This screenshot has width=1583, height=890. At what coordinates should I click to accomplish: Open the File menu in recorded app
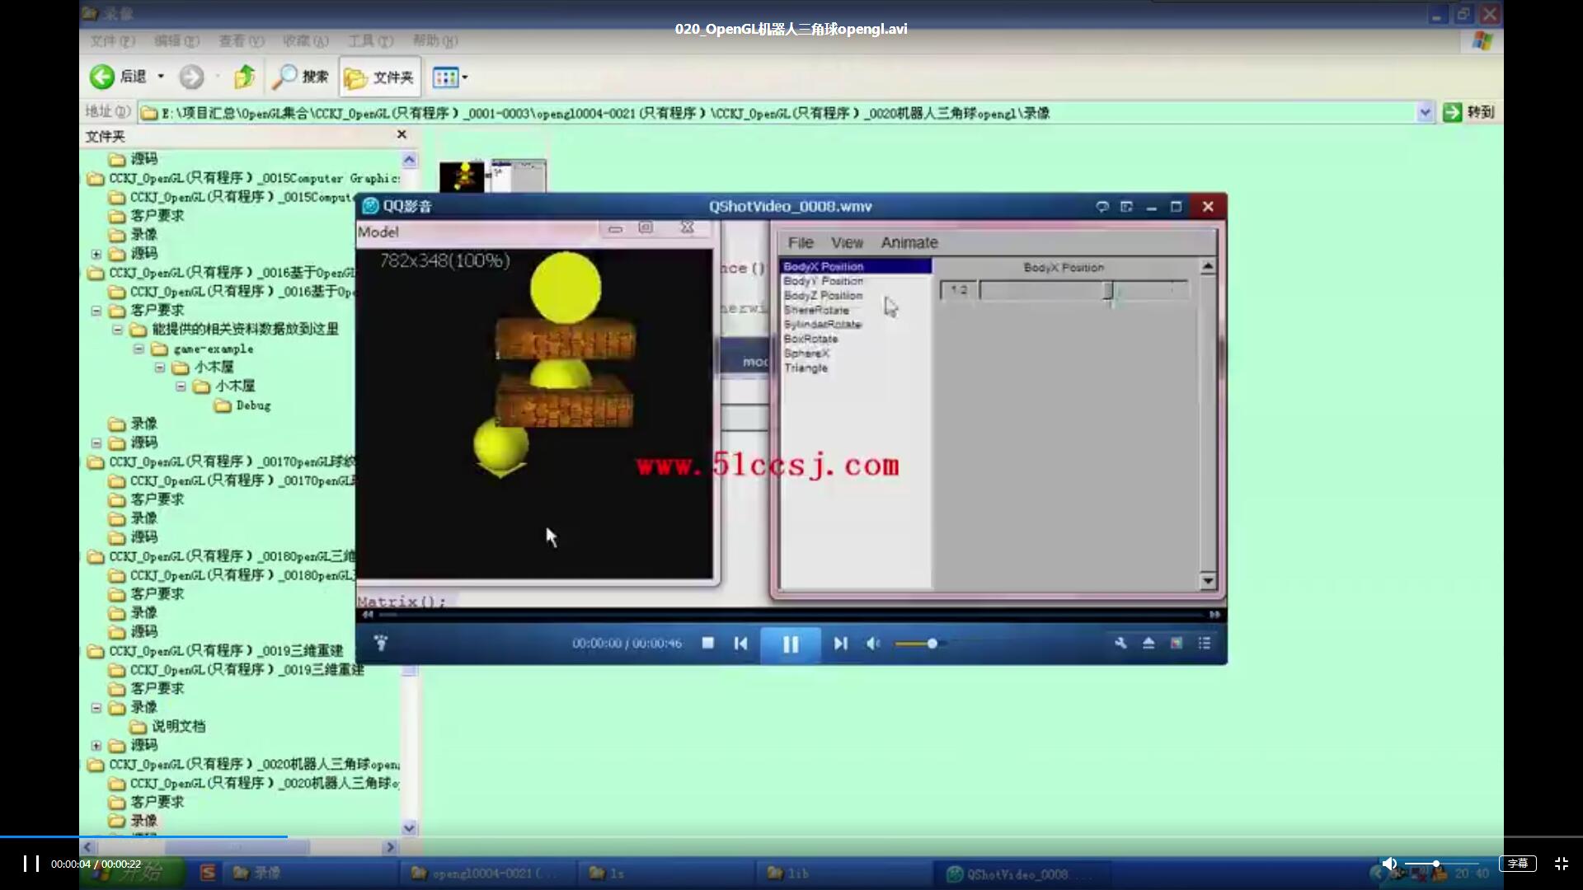point(800,242)
